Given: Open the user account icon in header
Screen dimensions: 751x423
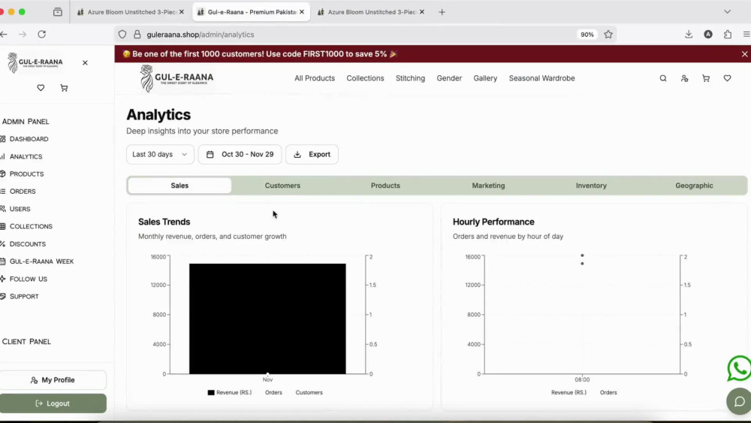Looking at the screenshot, I should (684, 78).
